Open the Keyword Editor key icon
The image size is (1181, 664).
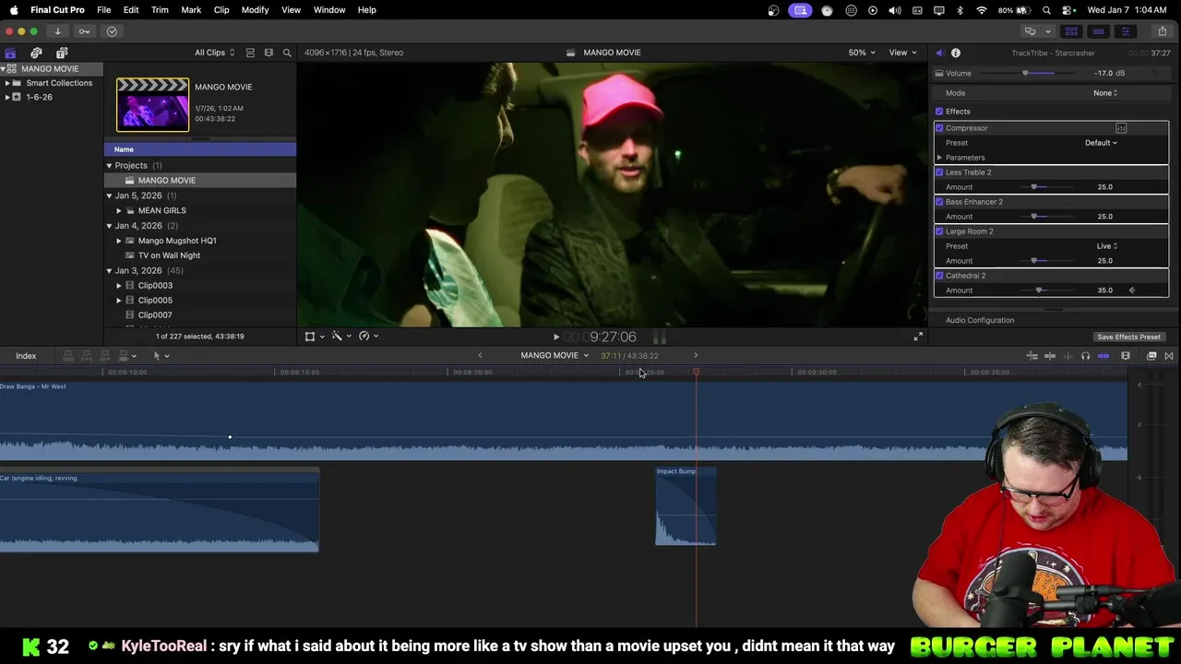[84, 31]
